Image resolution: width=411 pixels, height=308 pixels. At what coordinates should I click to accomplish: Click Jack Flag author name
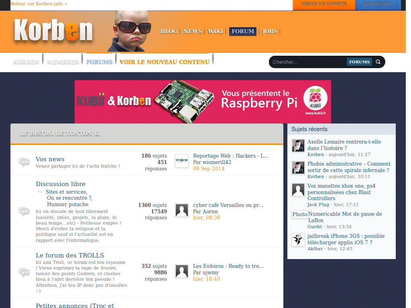[318, 205]
